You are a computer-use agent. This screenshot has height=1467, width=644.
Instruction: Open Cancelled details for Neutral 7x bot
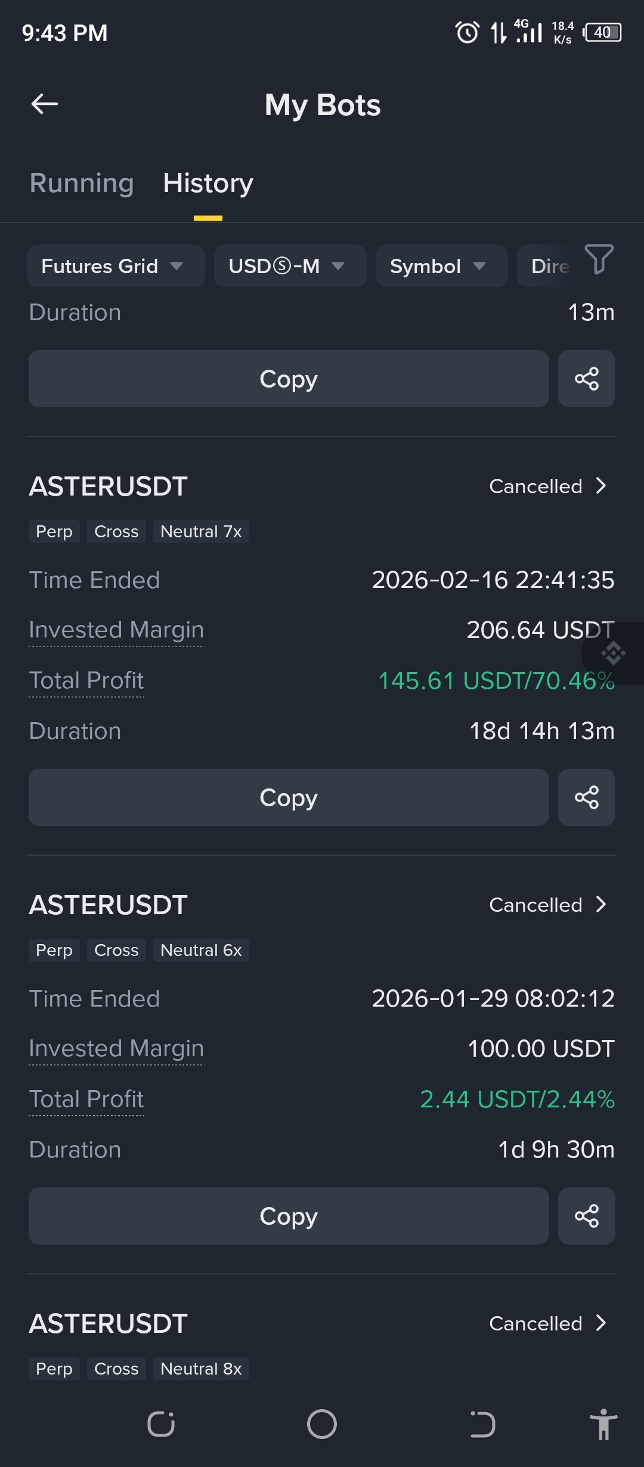pyautogui.click(x=547, y=487)
